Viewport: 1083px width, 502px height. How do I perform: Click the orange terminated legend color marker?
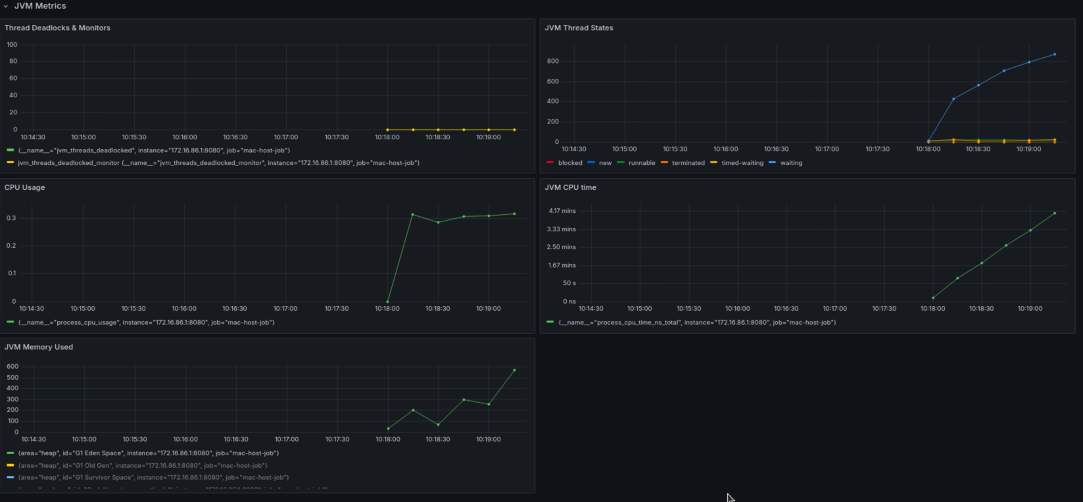(664, 162)
